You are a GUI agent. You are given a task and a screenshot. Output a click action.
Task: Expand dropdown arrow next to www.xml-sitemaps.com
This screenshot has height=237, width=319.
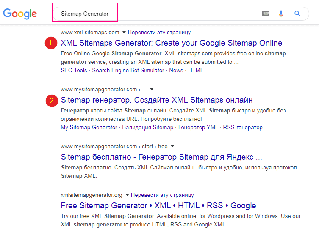[x=124, y=32]
